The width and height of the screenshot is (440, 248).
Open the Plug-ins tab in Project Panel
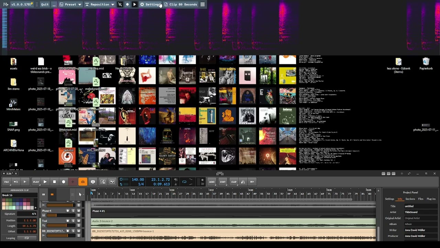[431, 199]
